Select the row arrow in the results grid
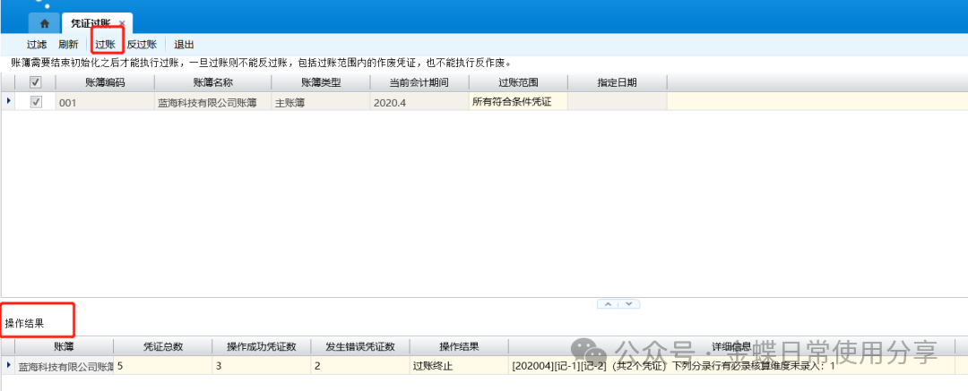Image resolution: width=968 pixels, height=391 pixels. click(9, 365)
